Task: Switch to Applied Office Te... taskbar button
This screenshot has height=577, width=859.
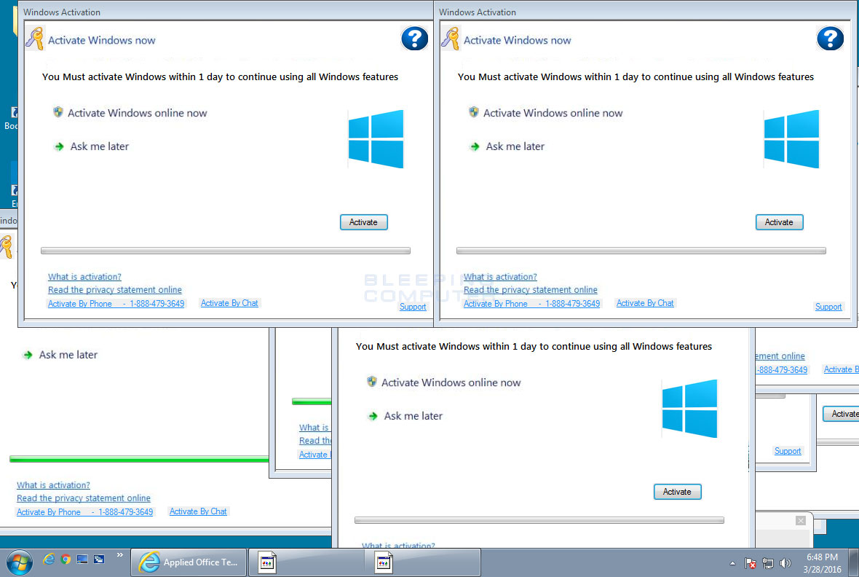Action: click(x=189, y=562)
